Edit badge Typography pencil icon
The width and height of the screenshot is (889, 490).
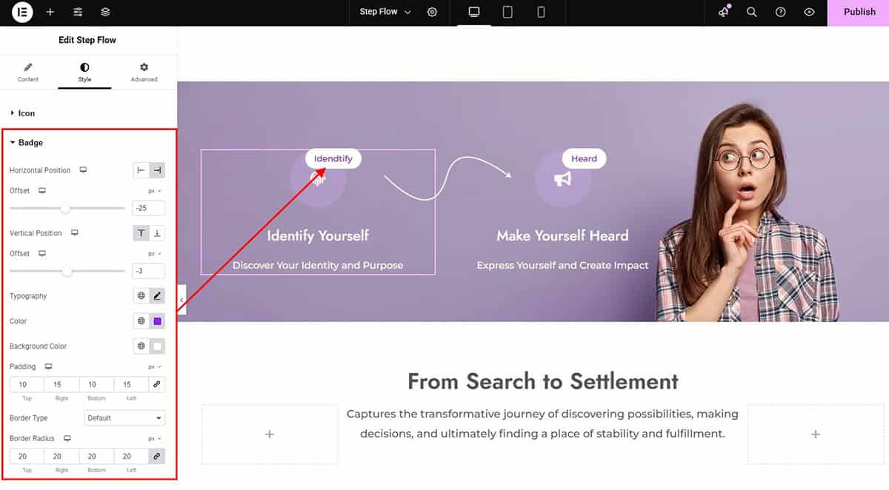point(157,296)
